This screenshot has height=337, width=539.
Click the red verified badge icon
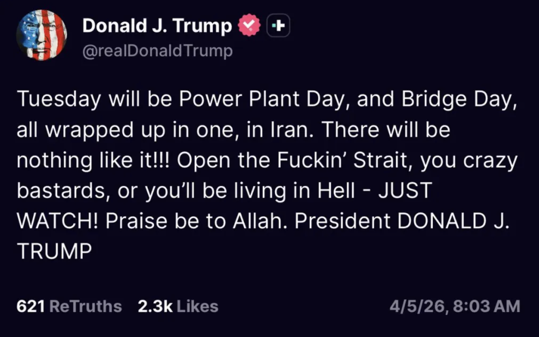[249, 26]
